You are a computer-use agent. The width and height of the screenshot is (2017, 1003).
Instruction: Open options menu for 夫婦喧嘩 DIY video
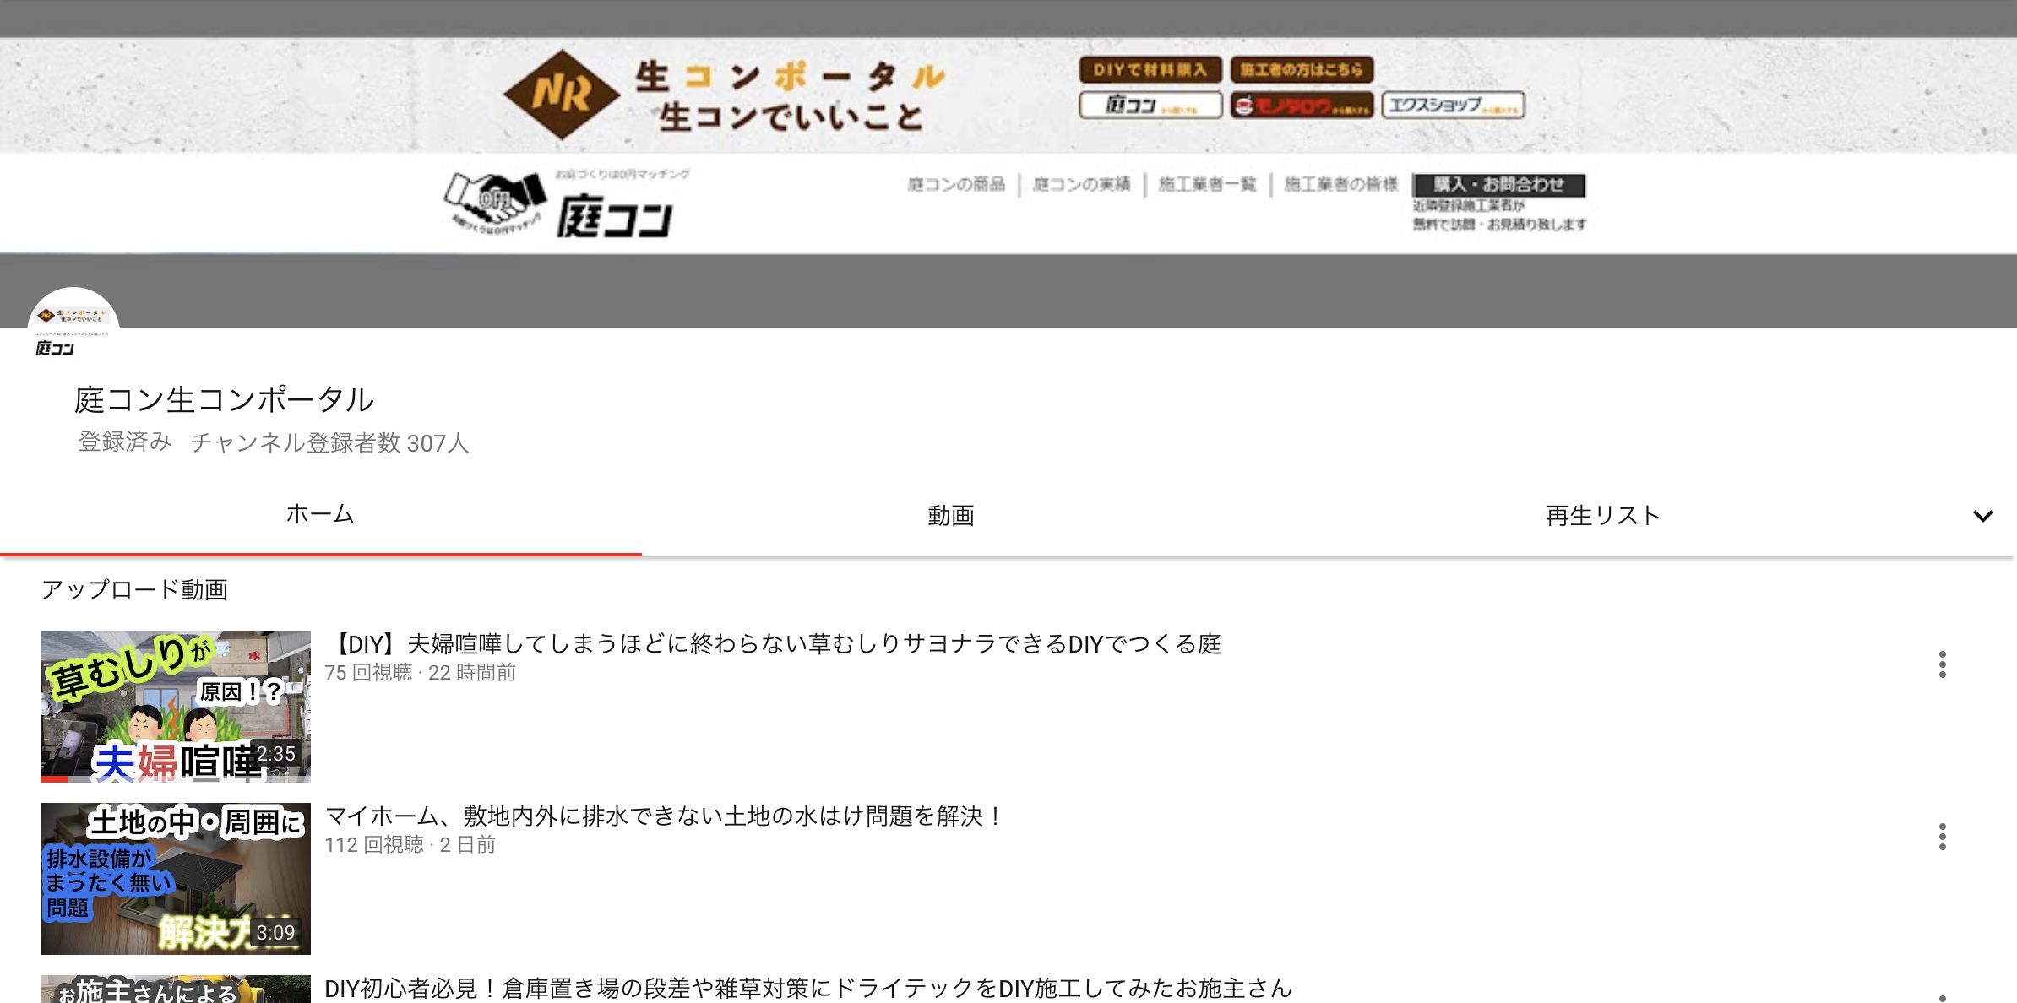(1943, 664)
